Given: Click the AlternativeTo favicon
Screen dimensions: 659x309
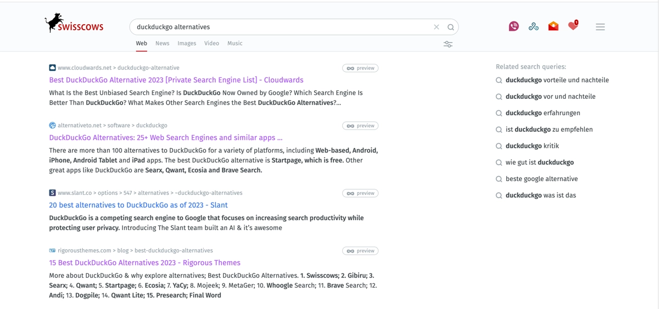Looking at the screenshot, I should coord(52,125).
